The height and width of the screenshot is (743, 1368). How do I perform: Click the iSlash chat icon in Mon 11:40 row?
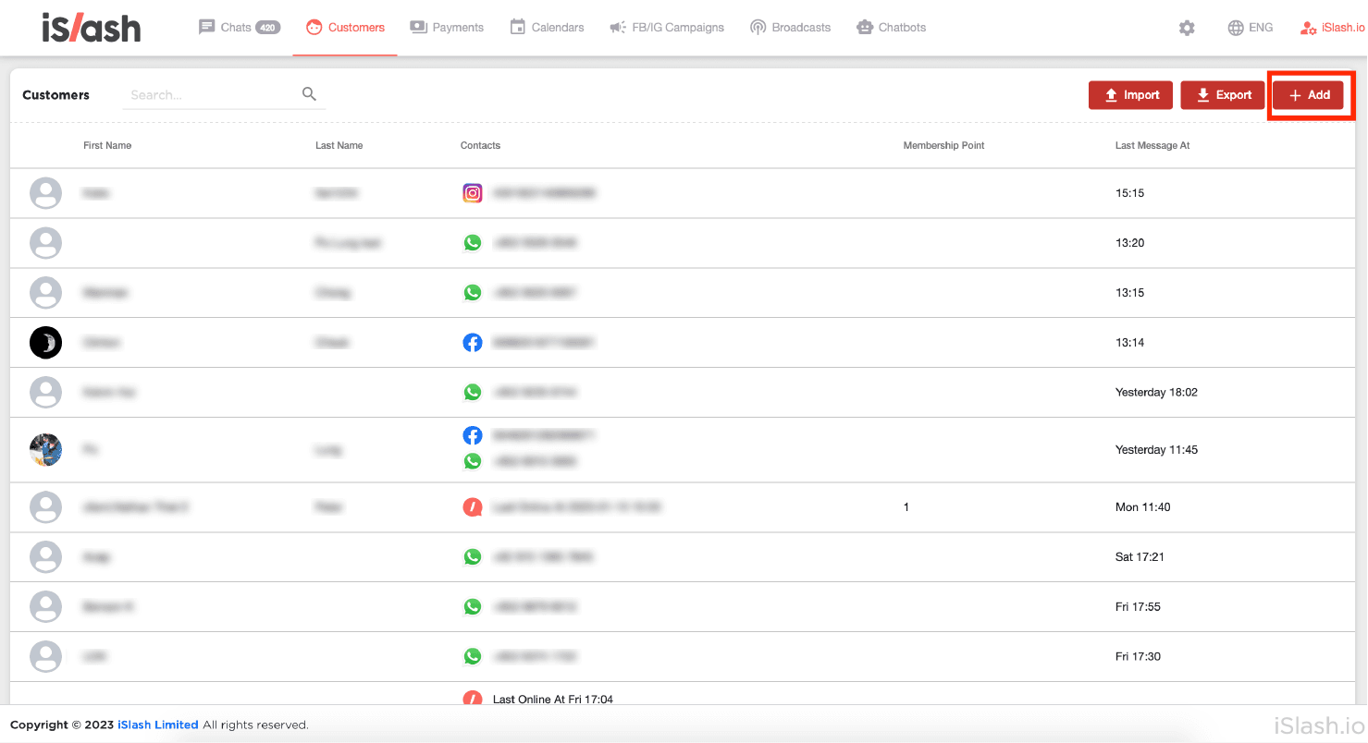click(473, 507)
